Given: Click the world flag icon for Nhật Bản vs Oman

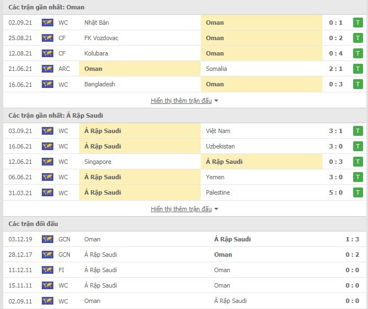Looking at the screenshot, I should coord(47,23).
